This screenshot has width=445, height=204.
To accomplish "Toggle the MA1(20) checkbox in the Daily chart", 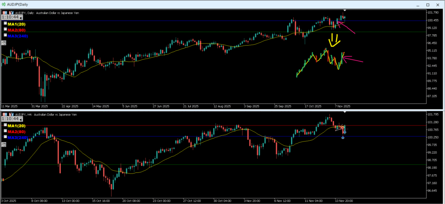I will [5, 23].
